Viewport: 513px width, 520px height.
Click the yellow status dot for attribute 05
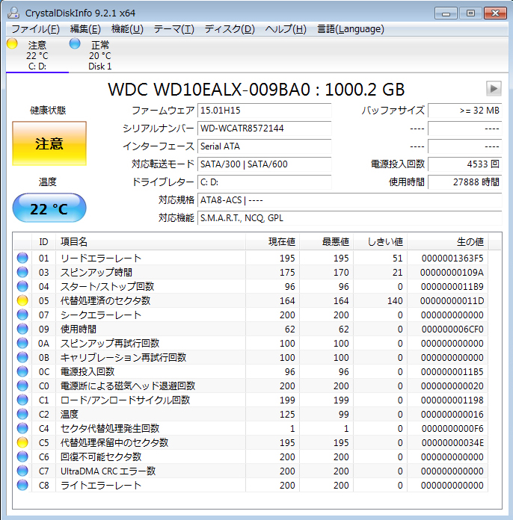tap(22, 300)
